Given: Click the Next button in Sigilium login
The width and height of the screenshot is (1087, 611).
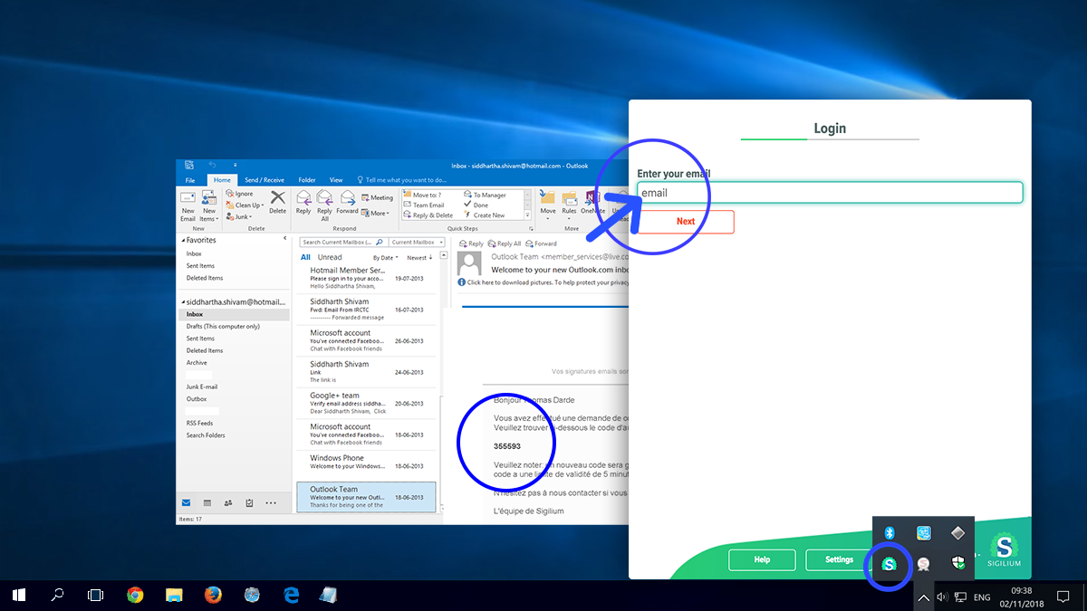Looking at the screenshot, I should click(686, 222).
